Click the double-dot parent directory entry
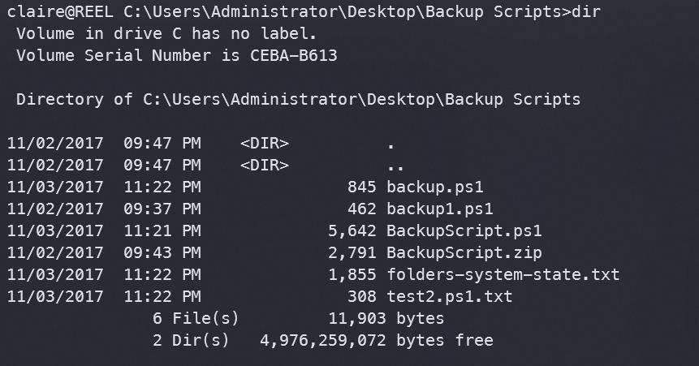Viewport: 699px width, 366px height. click(396, 166)
